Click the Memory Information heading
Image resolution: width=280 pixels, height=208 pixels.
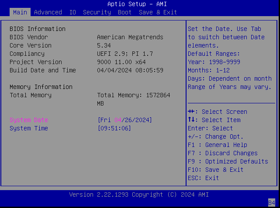tap(41, 87)
